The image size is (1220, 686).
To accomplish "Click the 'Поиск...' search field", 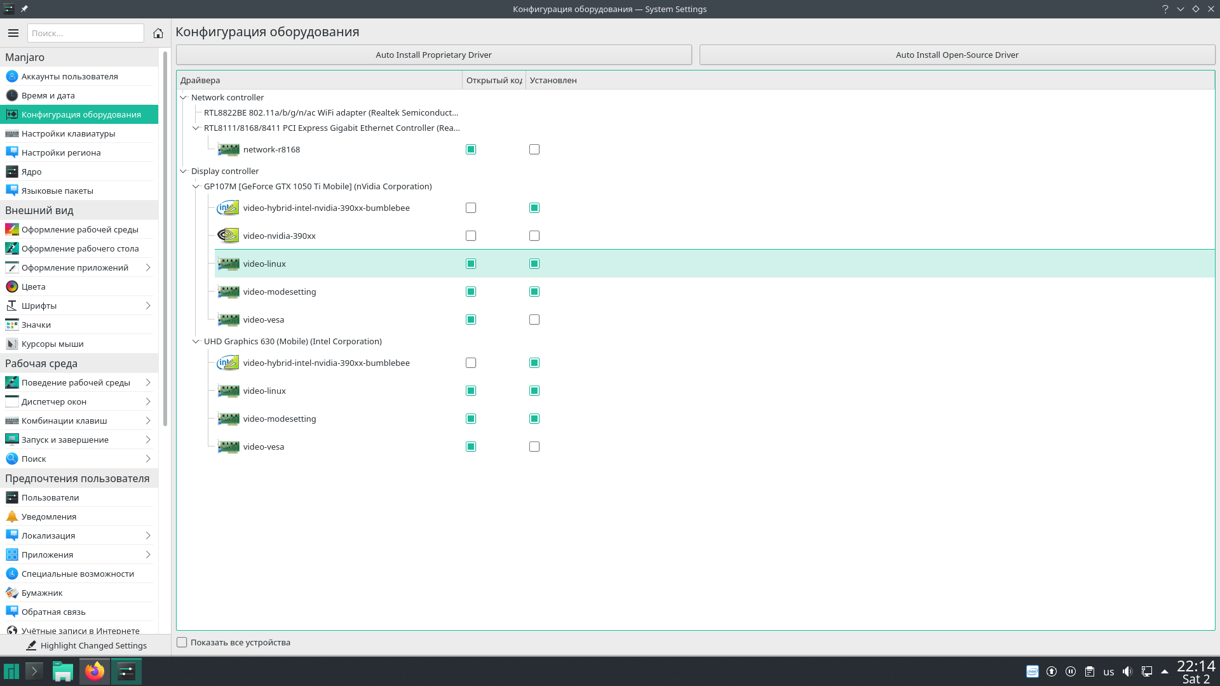I will (x=86, y=33).
